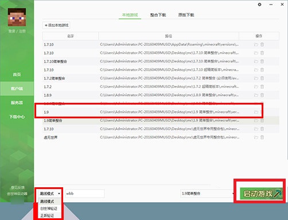
Task: Open folder for 1.7.10简单整合 row
Action: coord(256,61)
